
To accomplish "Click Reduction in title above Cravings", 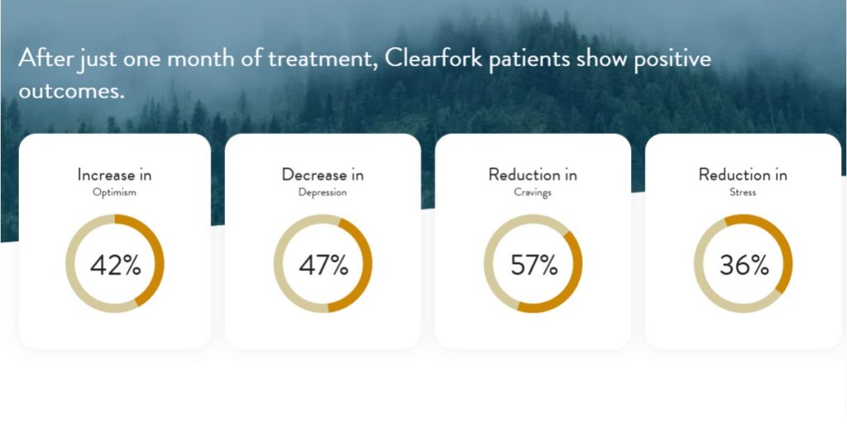I will point(533,175).
